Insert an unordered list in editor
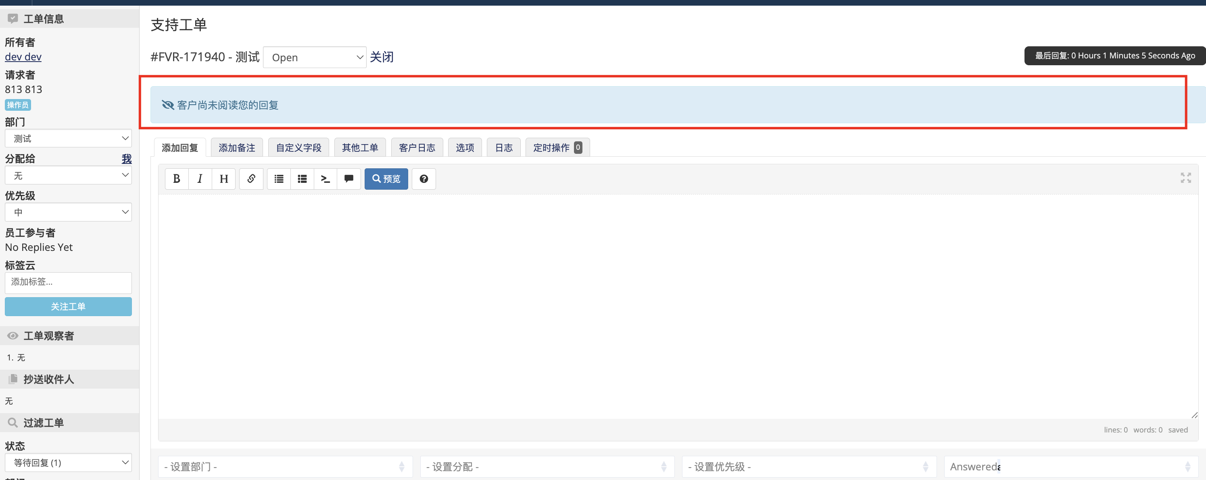The image size is (1206, 480). 279,179
